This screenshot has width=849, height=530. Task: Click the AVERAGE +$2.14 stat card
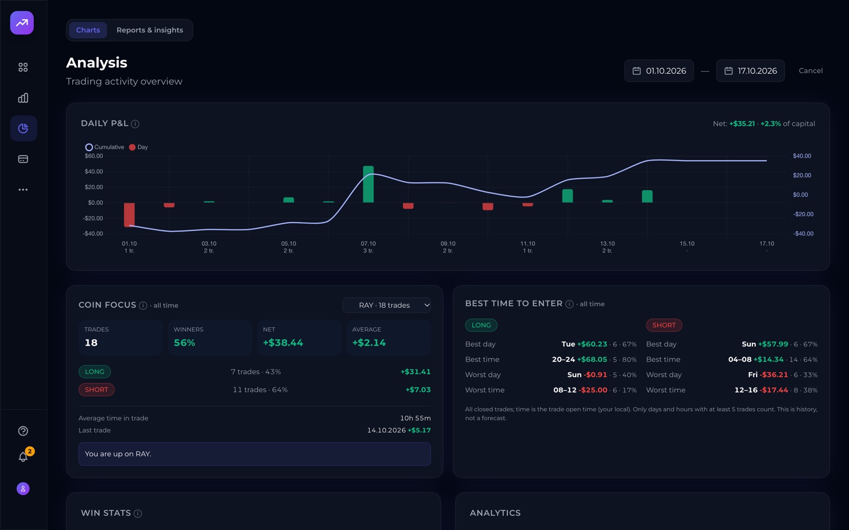pos(388,337)
